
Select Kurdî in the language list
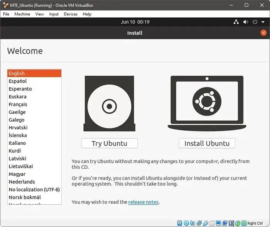(x=34, y=151)
